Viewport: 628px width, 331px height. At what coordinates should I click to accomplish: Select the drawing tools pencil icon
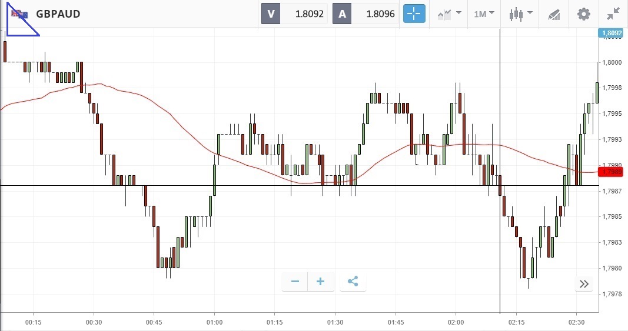(554, 15)
